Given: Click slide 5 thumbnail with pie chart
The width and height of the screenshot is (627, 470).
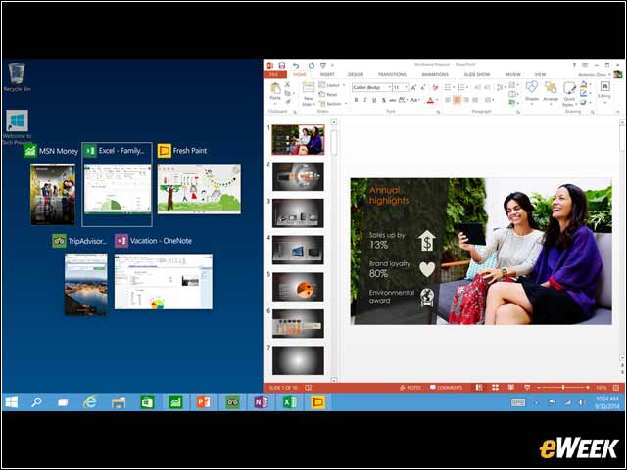Looking at the screenshot, I should (x=298, y=287).
